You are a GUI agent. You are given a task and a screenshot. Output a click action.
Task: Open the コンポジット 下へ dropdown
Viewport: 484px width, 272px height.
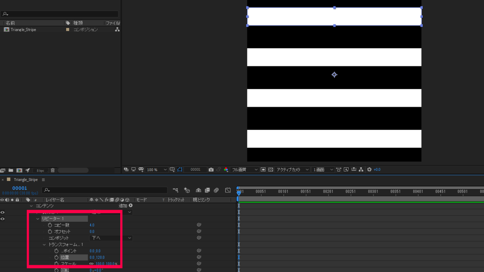point(111,238)
